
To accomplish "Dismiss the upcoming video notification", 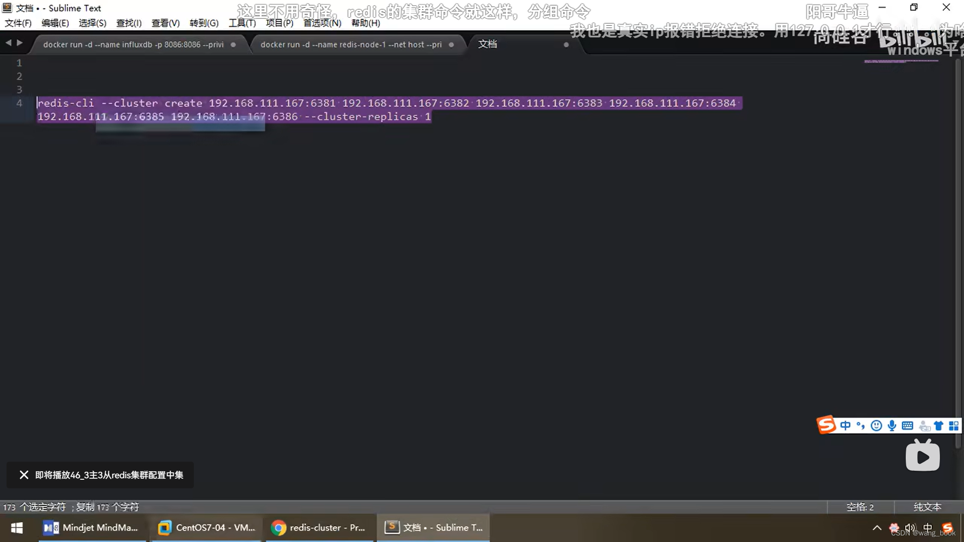I will click(x=24, y=475).
